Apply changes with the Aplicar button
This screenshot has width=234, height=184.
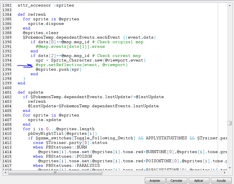[x=199, y=181]
